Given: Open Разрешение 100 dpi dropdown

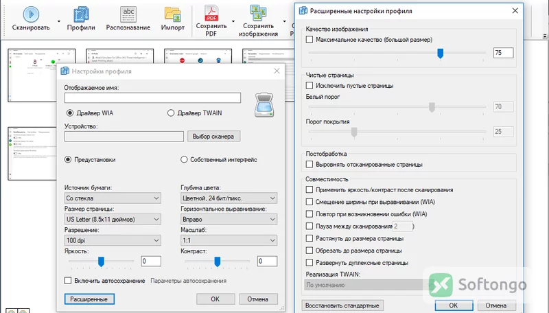Looking at the screenshot, I should point(113,240).
